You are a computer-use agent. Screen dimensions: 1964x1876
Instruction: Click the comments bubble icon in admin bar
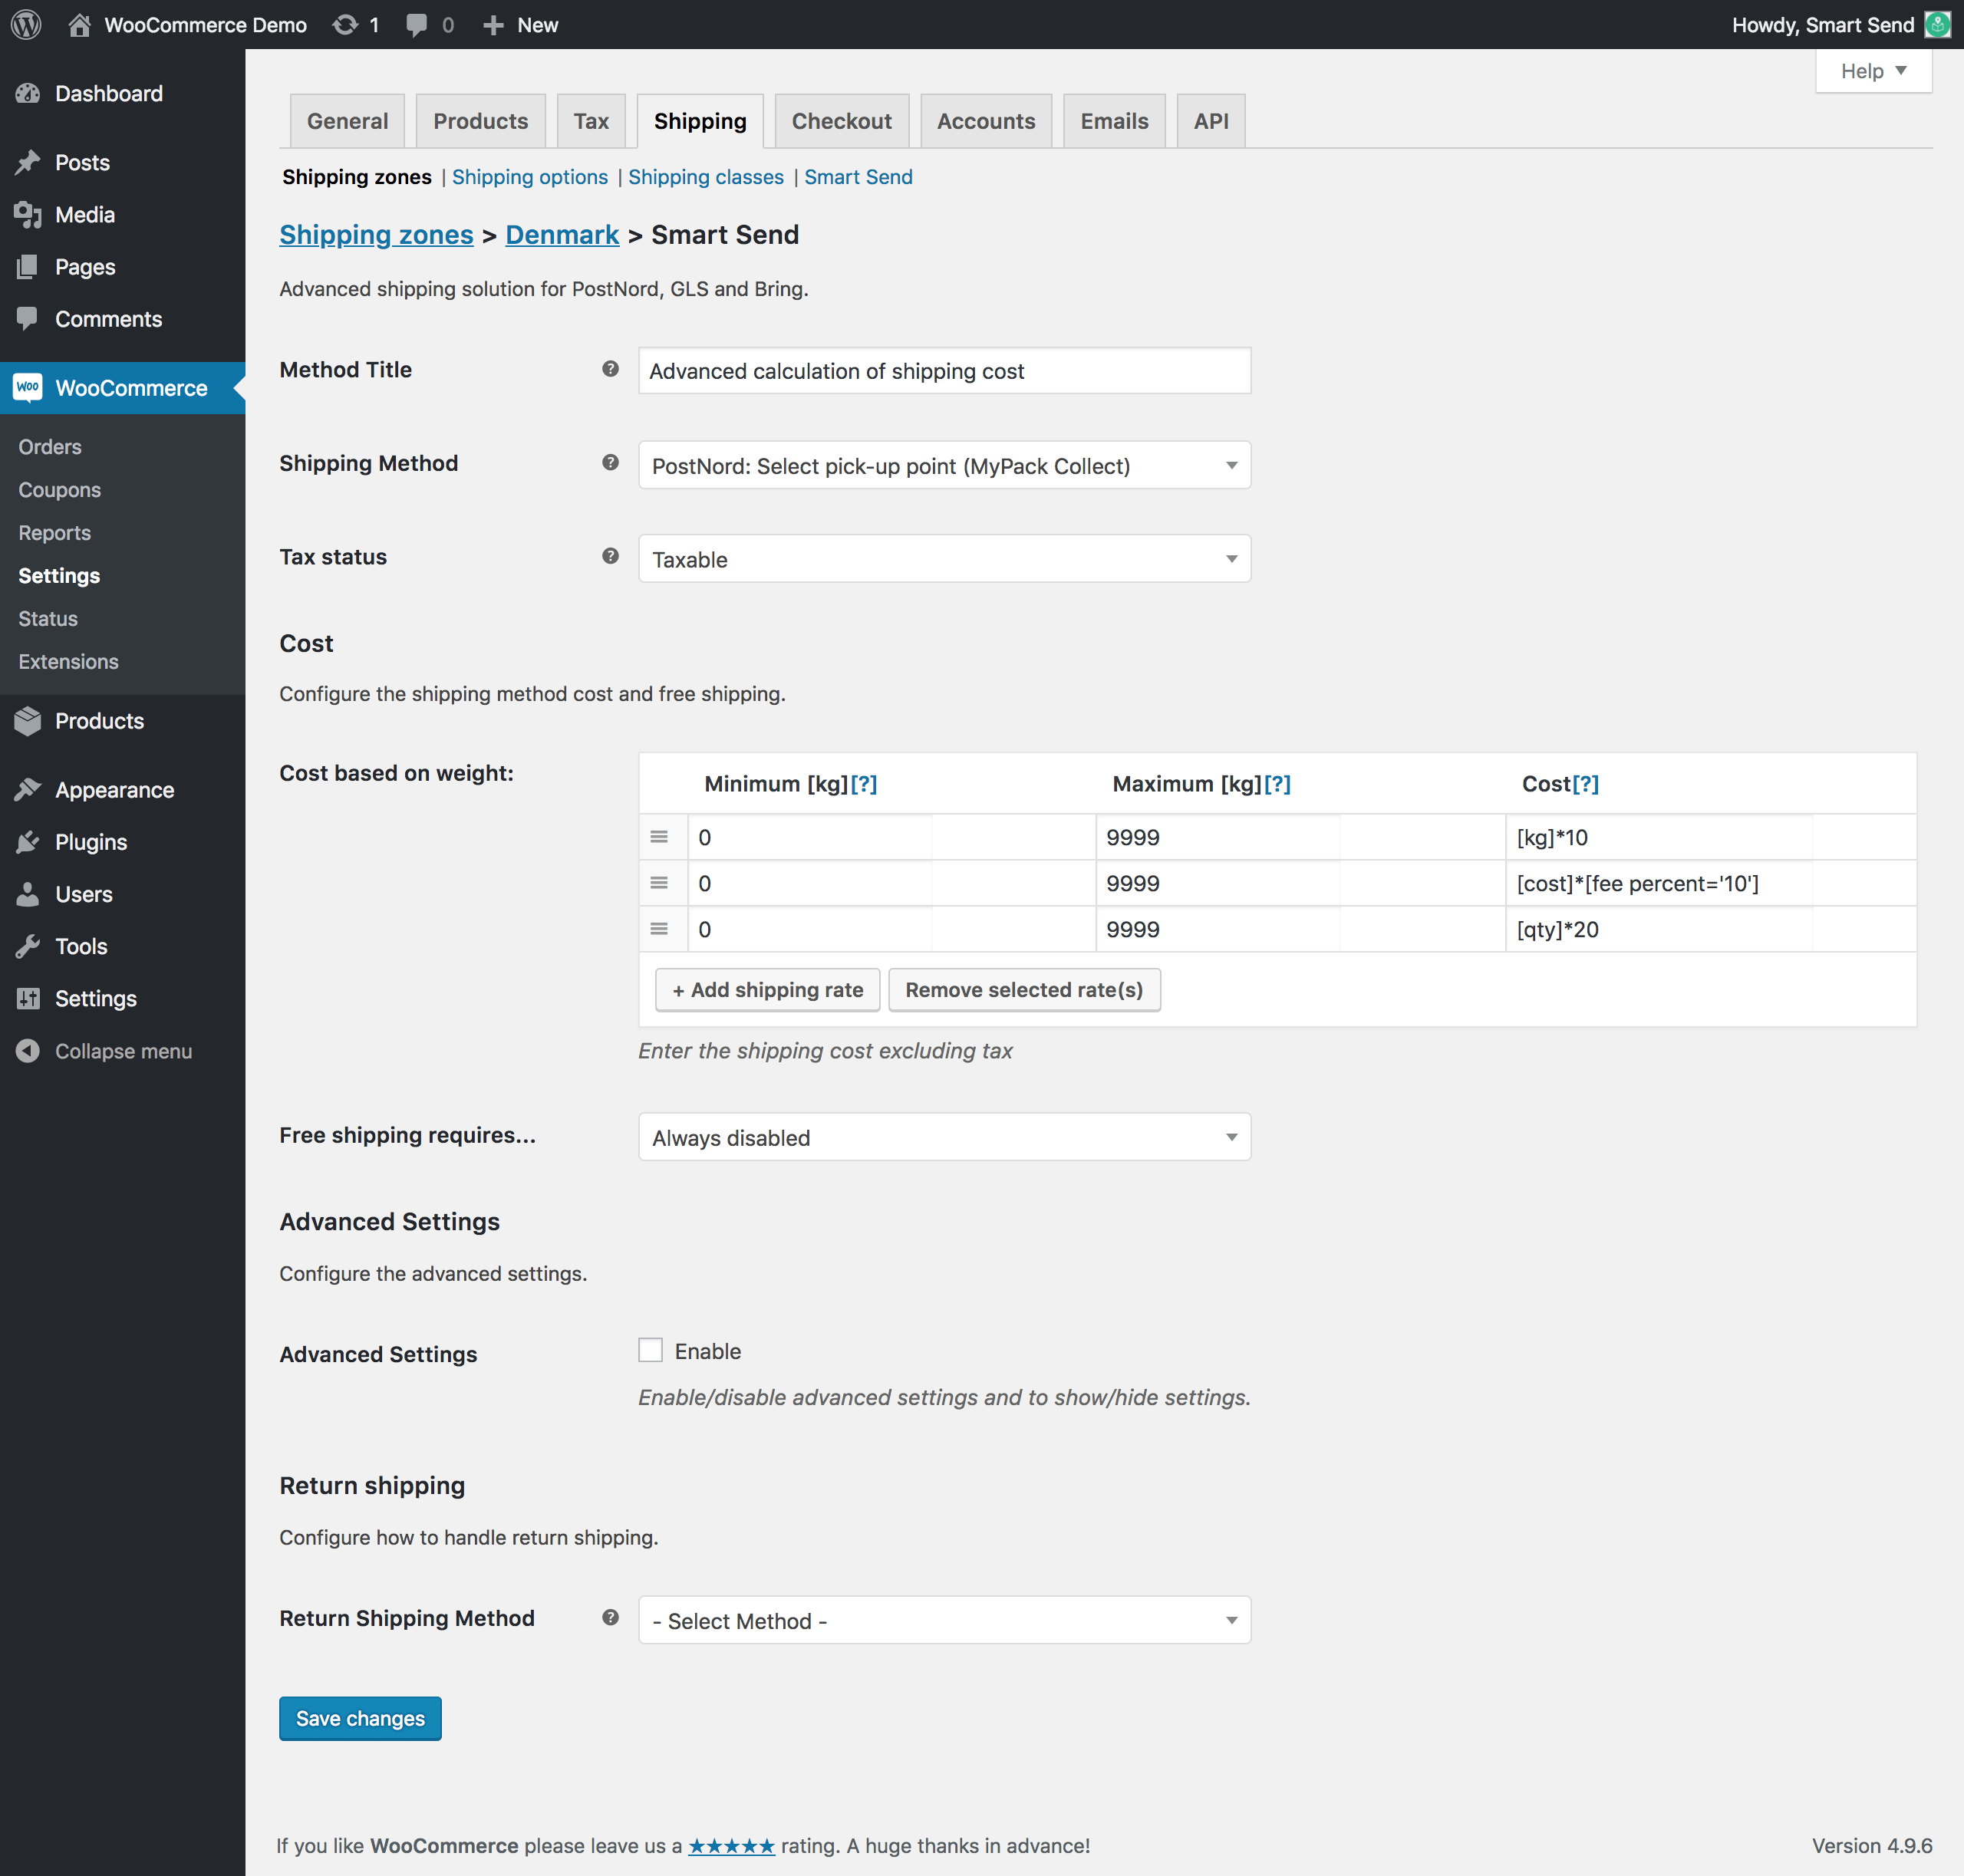417,24
